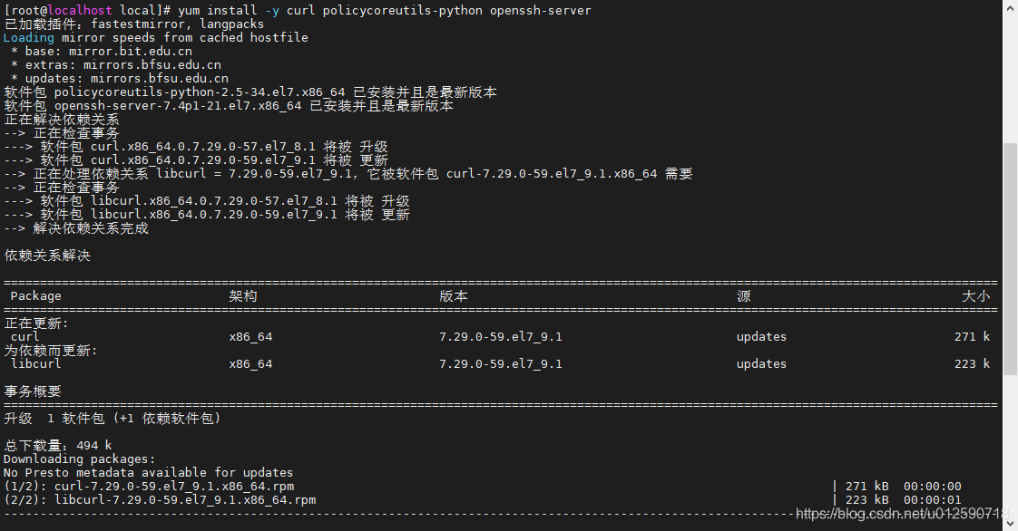This screenshot has width=1018, height=531.
Task: Select the Package column header
Action: pos(36,295)
